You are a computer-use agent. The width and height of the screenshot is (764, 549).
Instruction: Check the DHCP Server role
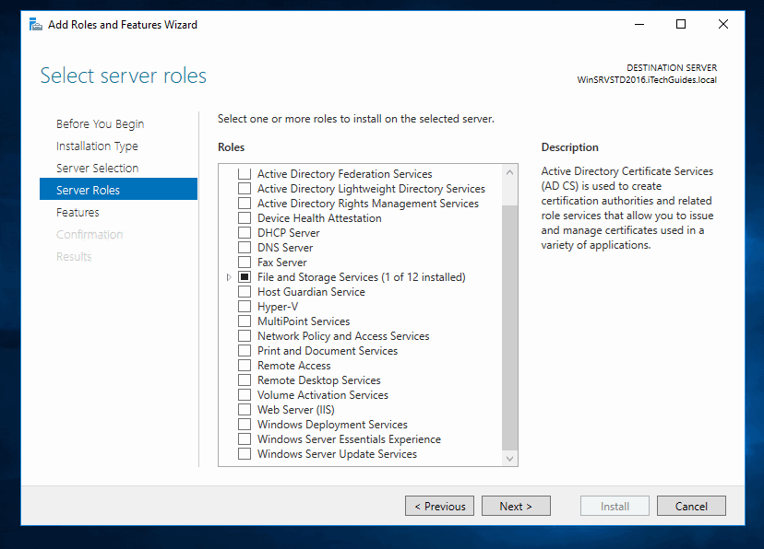pyautogui.click(x=245, y=233)
